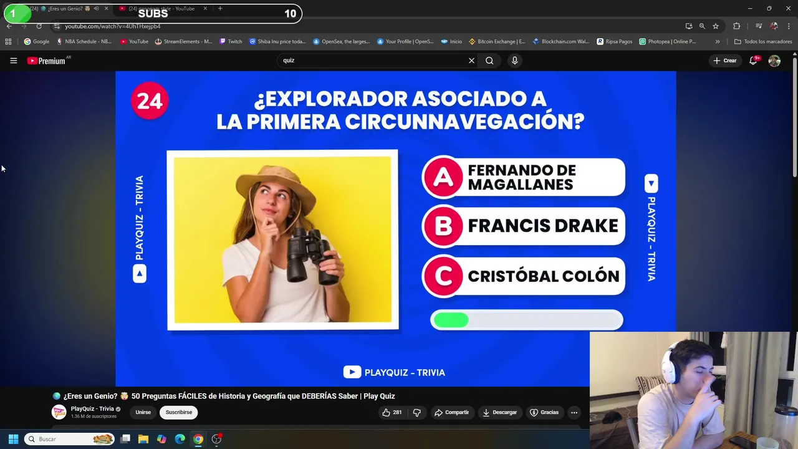The width and height of the screenshot is (798, 449).
Task: Open the notifications bell
Action: tap(753, 60)
